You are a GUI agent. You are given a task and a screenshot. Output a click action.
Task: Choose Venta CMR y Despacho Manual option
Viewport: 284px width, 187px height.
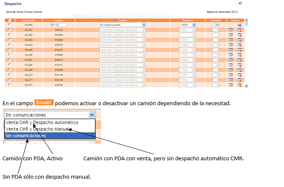pos(50,129)
